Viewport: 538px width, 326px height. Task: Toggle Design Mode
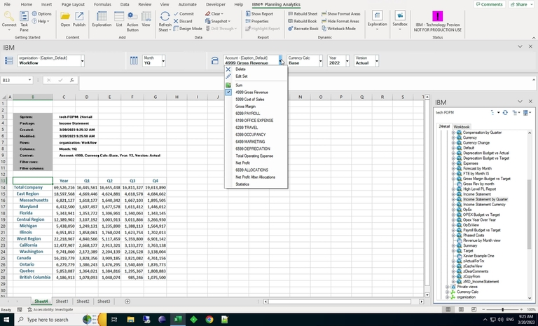coord(188,29)
